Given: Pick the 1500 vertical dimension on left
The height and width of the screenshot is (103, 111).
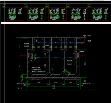Looking at the screenshot, I should coord(20,47).
